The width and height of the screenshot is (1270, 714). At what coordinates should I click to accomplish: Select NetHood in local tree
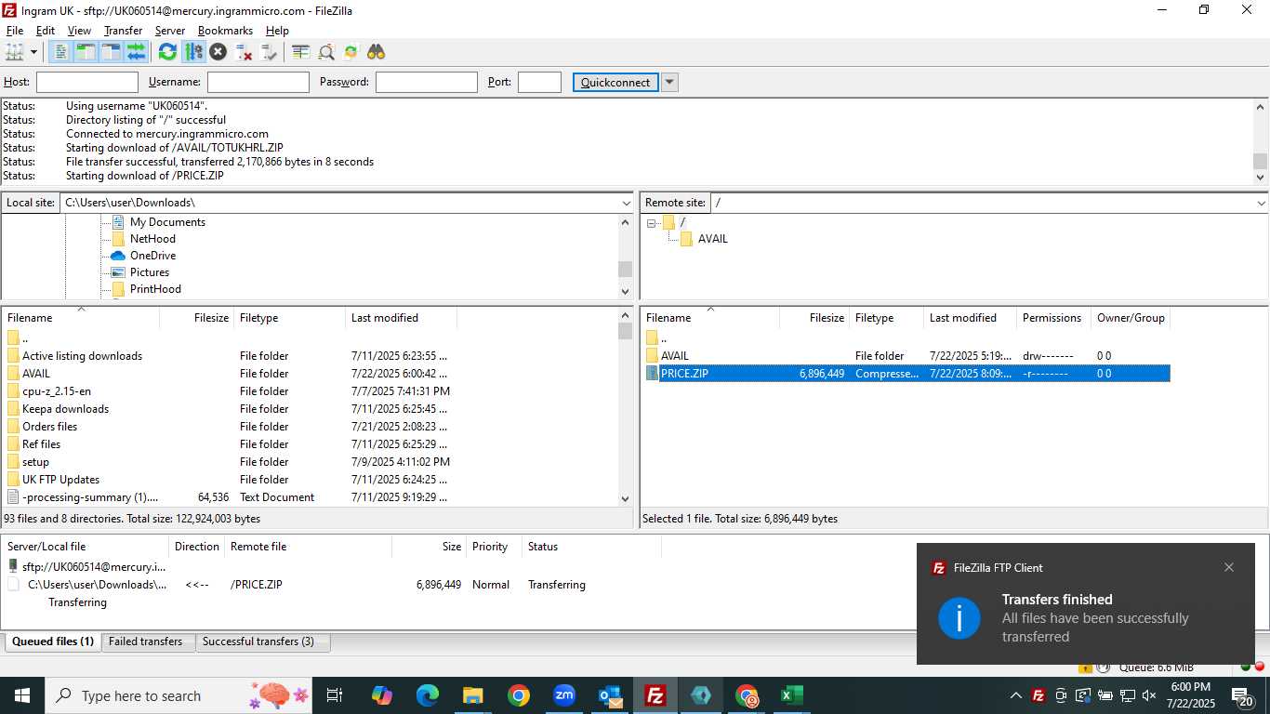click(152, 239)
